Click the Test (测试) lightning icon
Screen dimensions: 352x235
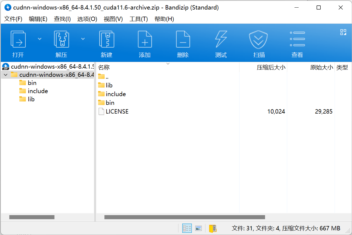[221, 39]
